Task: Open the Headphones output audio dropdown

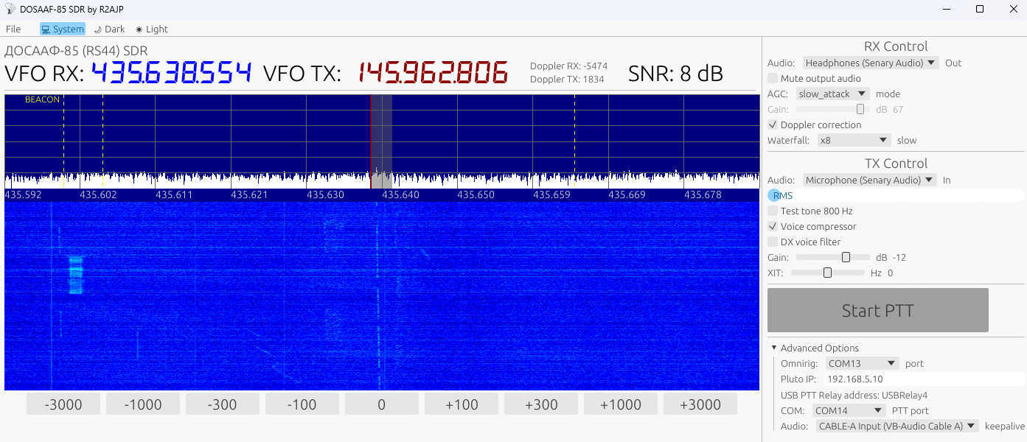Action: [870, 63]
